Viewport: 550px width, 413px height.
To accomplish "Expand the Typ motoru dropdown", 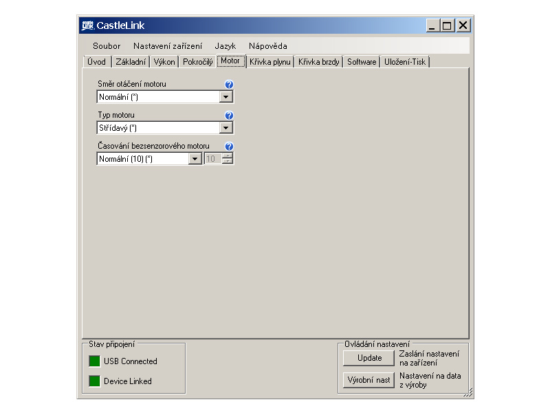I will (226, 128).
